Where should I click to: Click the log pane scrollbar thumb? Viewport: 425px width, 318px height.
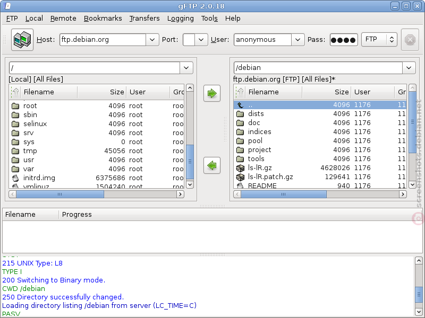point(419,294)
